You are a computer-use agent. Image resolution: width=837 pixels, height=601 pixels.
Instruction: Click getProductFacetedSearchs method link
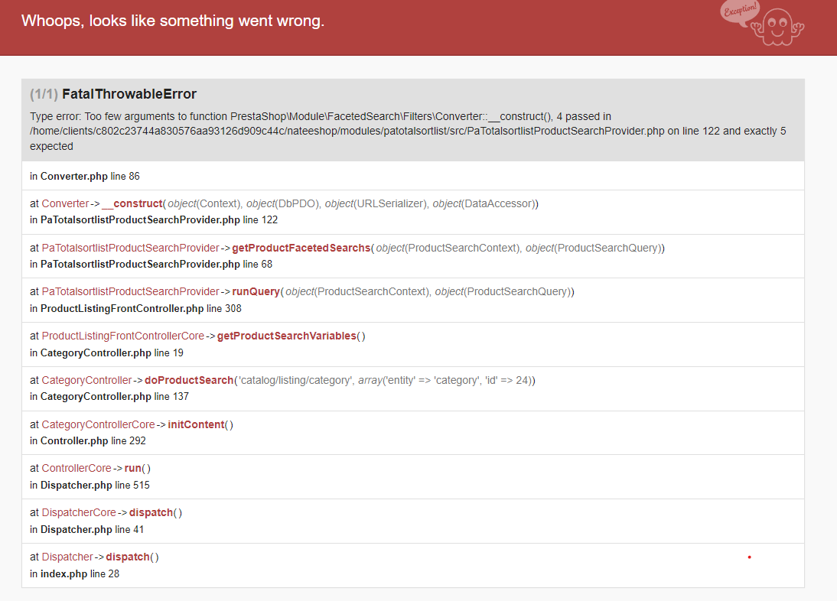(x=301, y=248)
